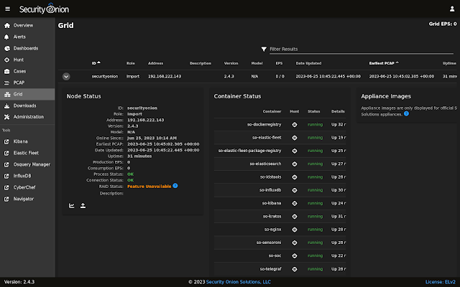This screenshot has height=287, width=460.
Task: Click the 192.168.222.143 address cell in grid row
Action: (165, 77)
